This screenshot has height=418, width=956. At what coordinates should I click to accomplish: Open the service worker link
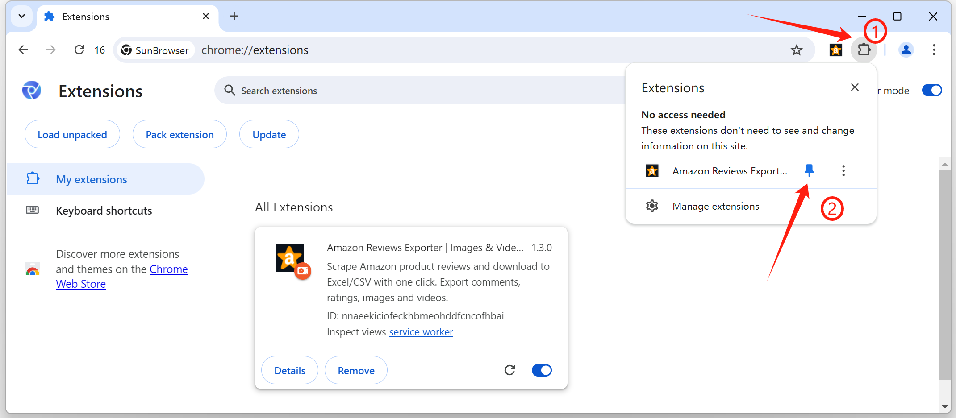tap(421, 332)
